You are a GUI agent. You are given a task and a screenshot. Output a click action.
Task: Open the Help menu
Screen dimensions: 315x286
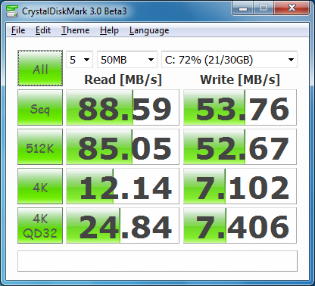click(x=109, y=30)
